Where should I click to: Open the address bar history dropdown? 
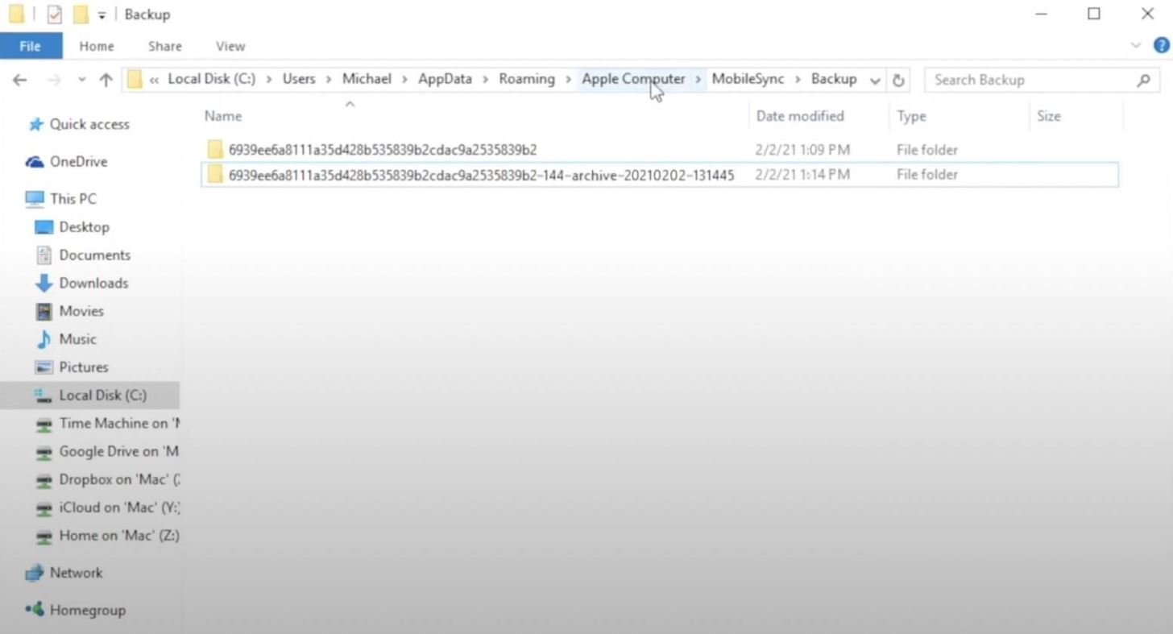coord(875,80)
